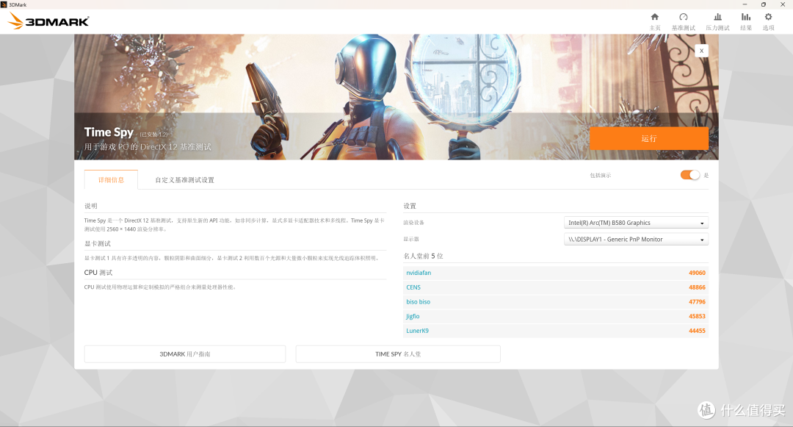Go to the Home (主页) page
The image size is (793, 427).
tap(654, 22)
